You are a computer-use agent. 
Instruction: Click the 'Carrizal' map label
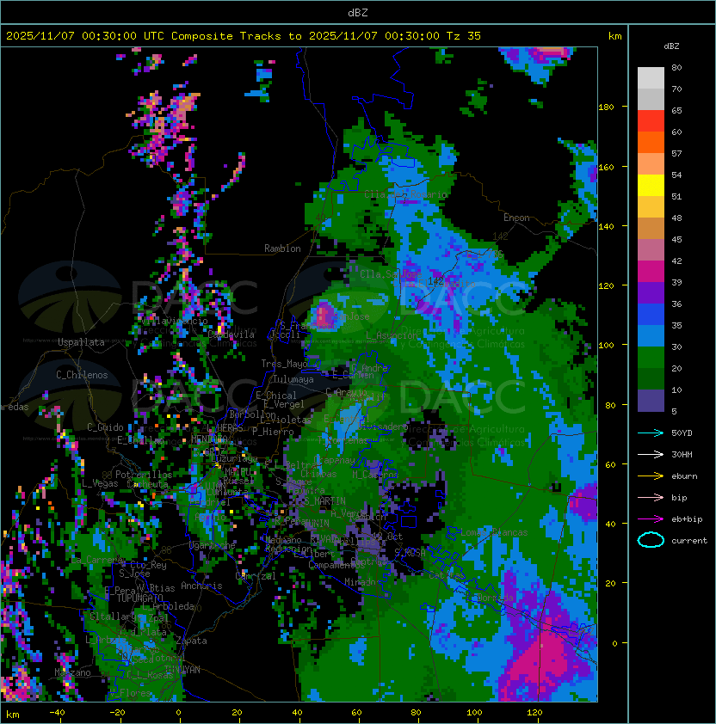(256, 576)
